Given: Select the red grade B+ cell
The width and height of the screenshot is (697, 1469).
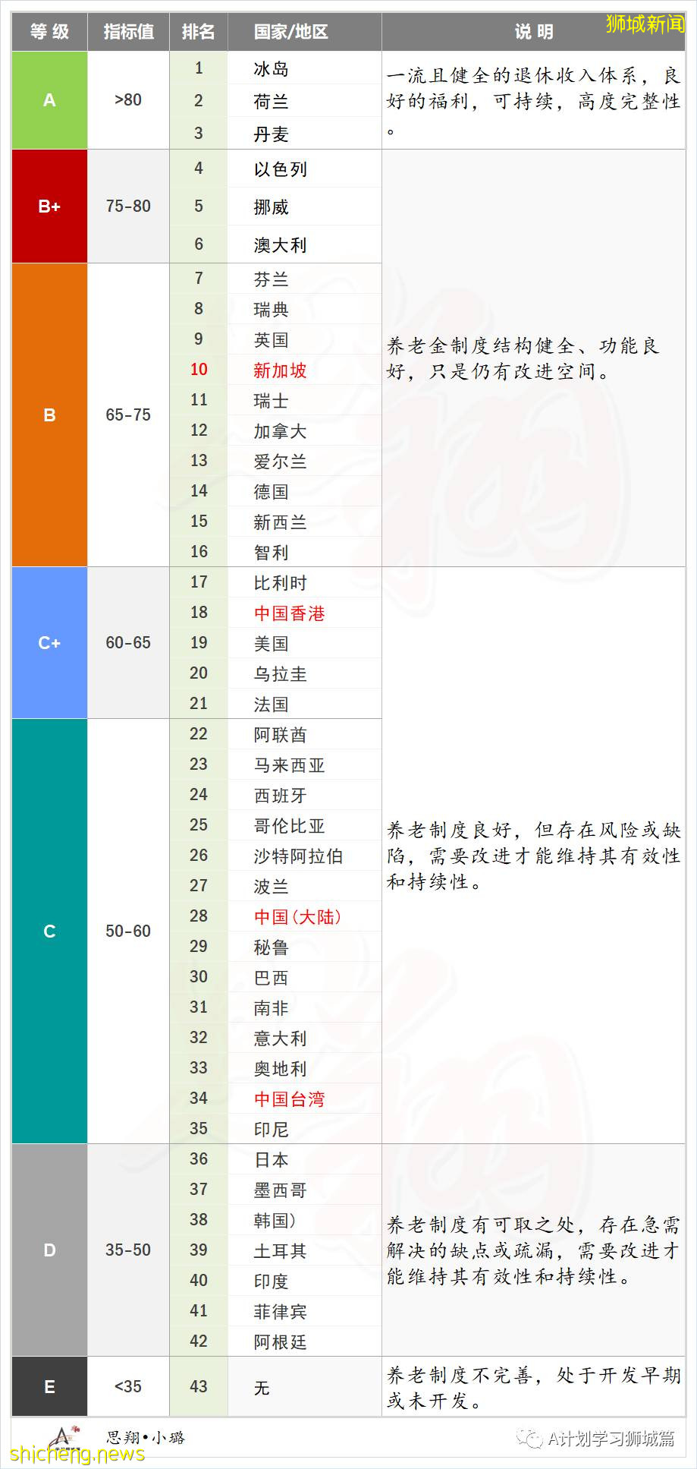Looking at the screenshot, I should point(49,206).
